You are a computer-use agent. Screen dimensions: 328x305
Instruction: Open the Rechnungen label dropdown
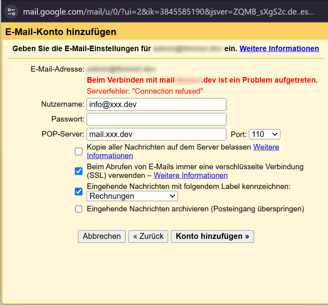[x=132, y=196]
